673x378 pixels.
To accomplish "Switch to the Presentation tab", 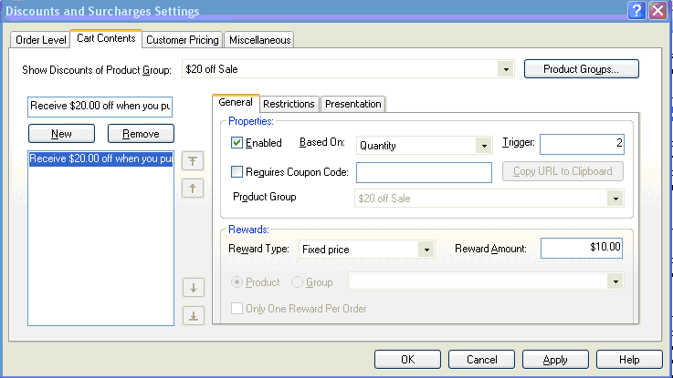I will click(353, 104).
